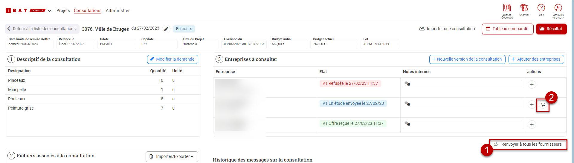Click the red Résultat button

(x=551, y=29)
